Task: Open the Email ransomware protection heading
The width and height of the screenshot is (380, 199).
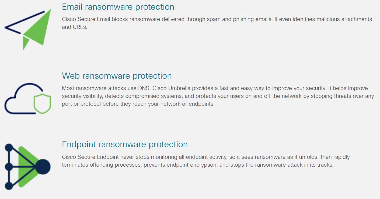Action: pos(118,7)
